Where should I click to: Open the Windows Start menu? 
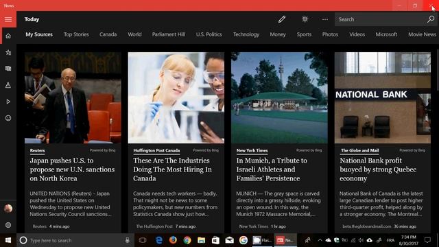click(8, 240)
